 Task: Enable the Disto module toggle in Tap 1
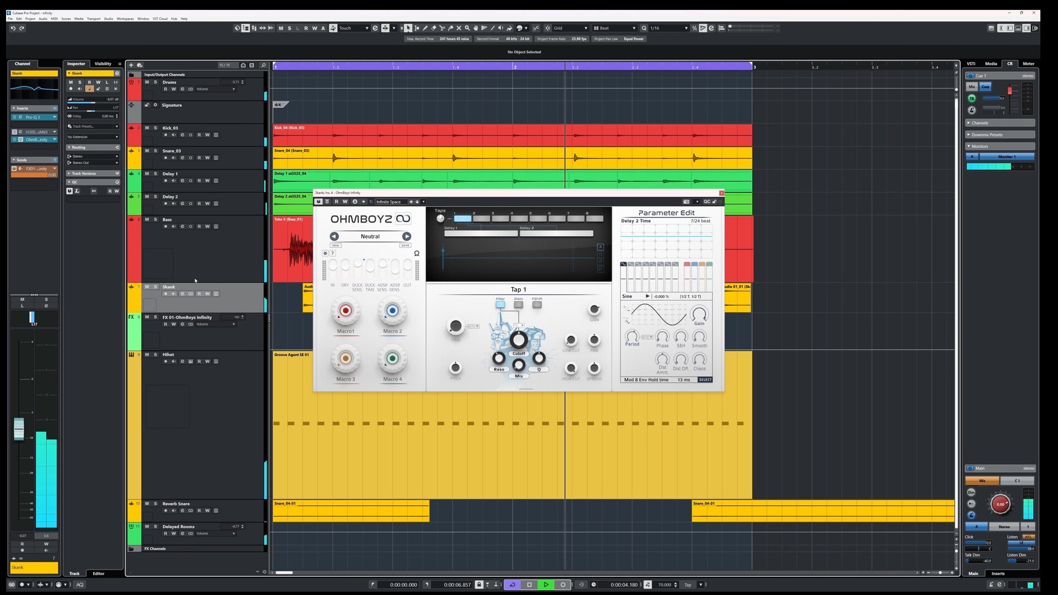[519, 304]
